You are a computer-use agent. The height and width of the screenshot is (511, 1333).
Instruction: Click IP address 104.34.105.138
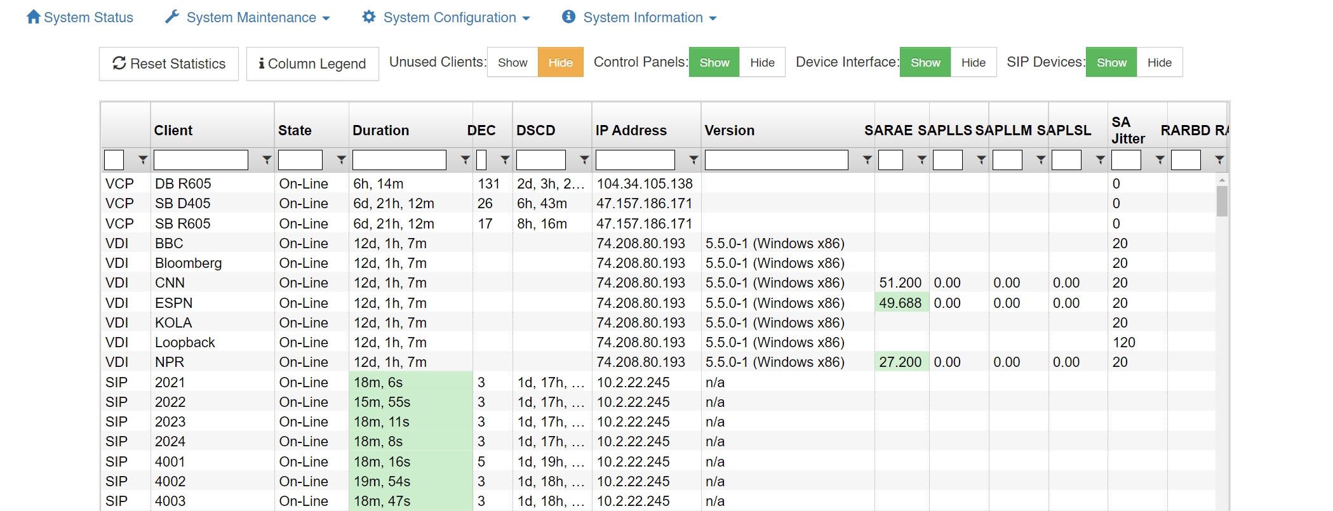(645, 183)
